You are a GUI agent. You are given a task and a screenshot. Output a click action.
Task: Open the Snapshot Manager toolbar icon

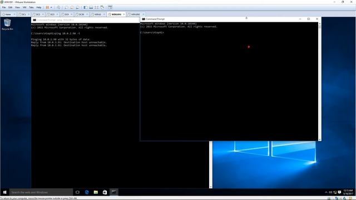coord(78,7)
